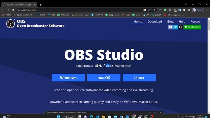
Task: Go to the Download page
Action: (155, 22)
